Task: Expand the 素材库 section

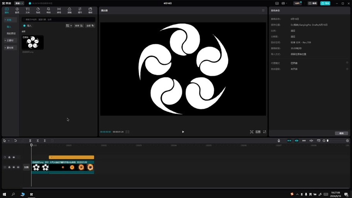Action: pyautogui.click(x=10, y=47)
